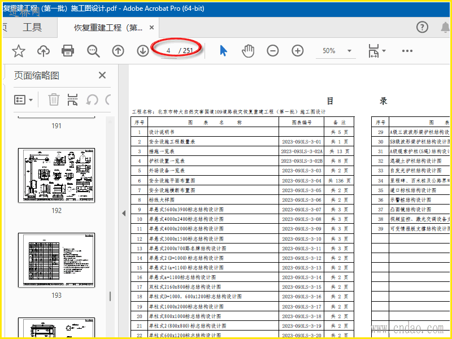Select the arrow selection tool

223,51
